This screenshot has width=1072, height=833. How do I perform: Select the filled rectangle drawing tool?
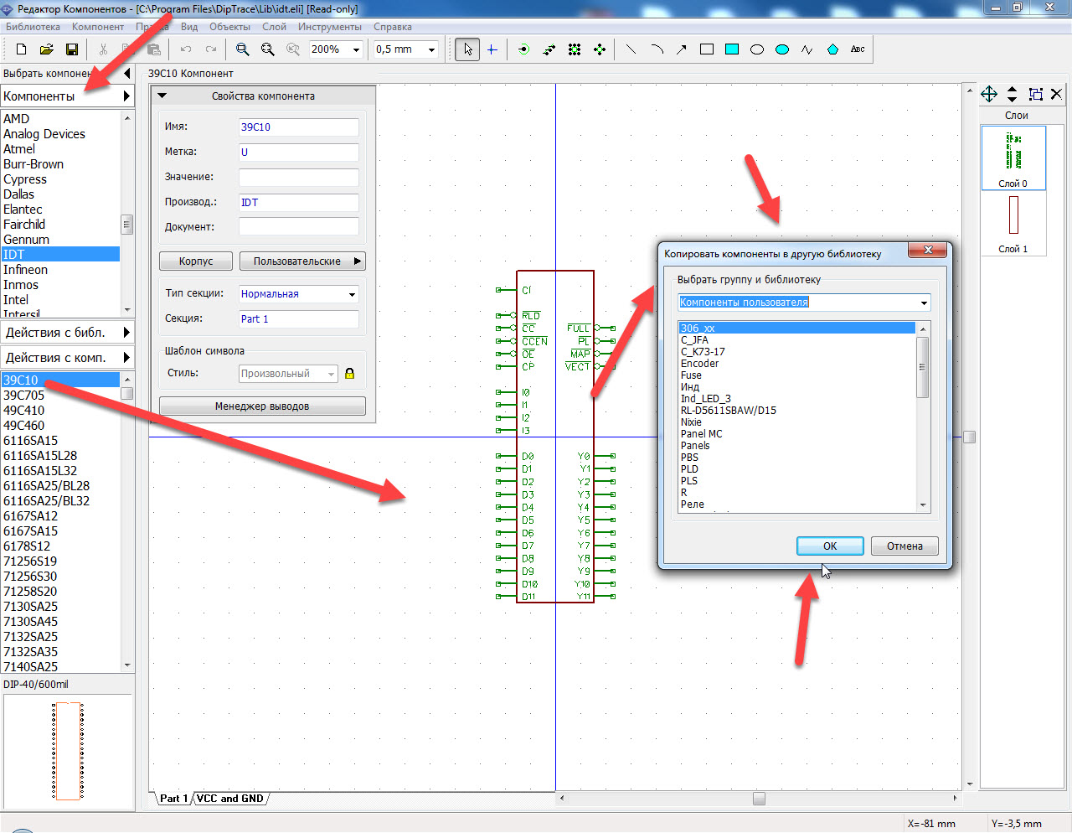click(x=732, y=49)
